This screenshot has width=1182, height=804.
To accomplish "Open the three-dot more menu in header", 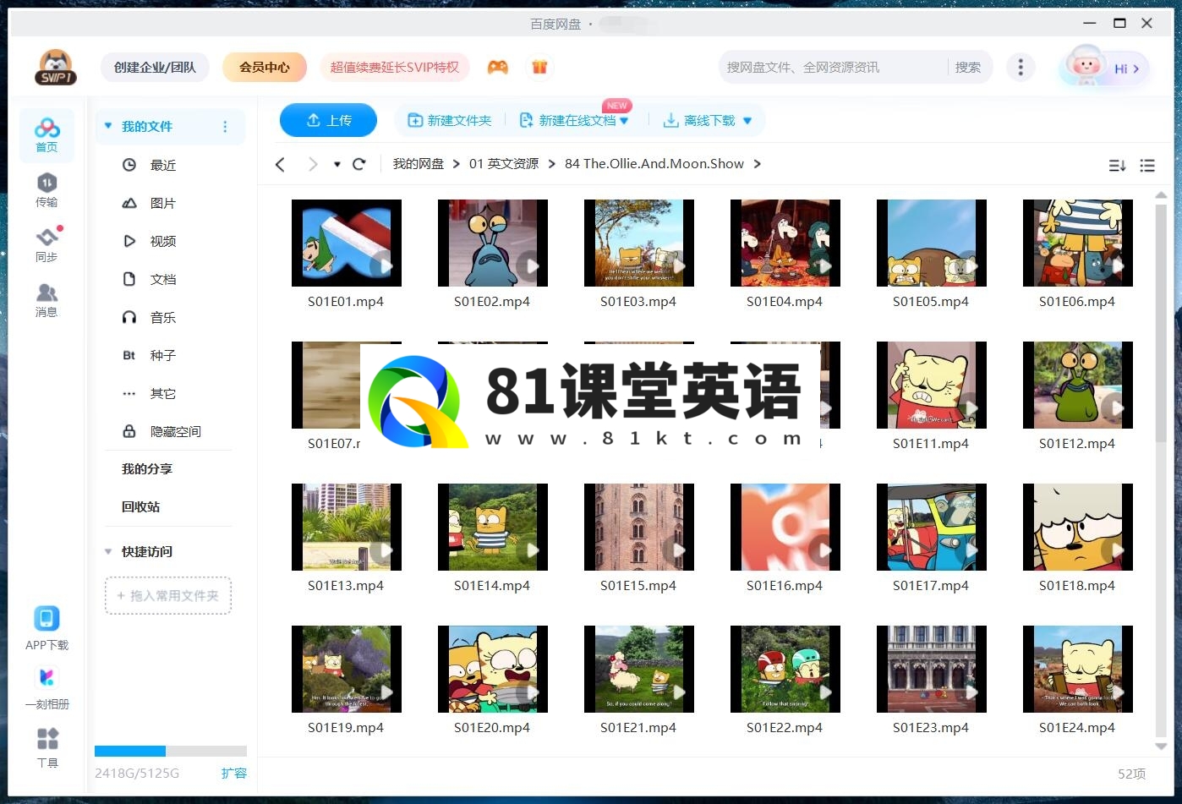I will pos(1021,67).
